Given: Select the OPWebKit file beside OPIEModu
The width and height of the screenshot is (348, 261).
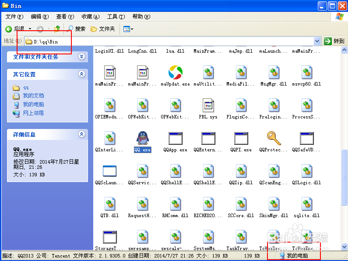Looking at the screenshot, I should [x=143, y=105].
